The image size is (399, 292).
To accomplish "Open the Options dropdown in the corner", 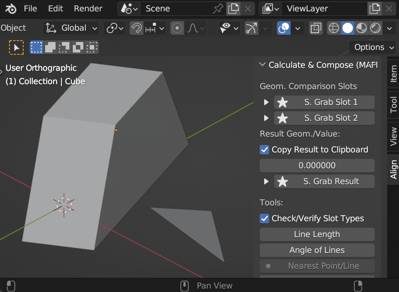I will 373,47.
